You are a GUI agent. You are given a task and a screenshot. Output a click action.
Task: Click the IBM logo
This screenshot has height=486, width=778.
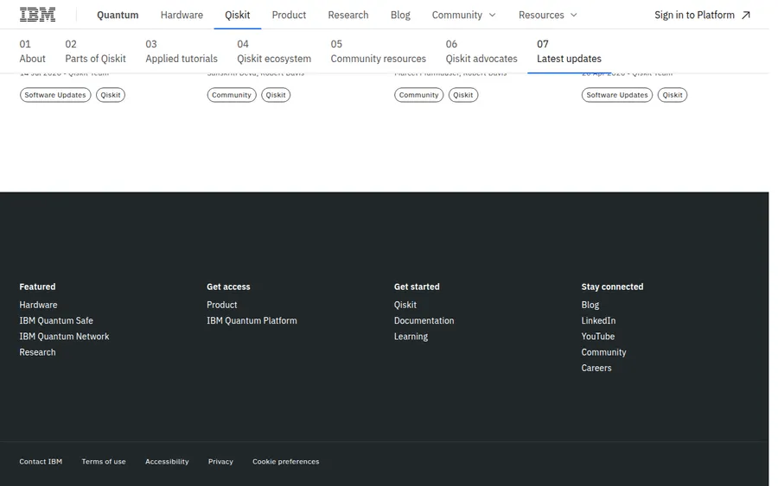coord(37,15)
